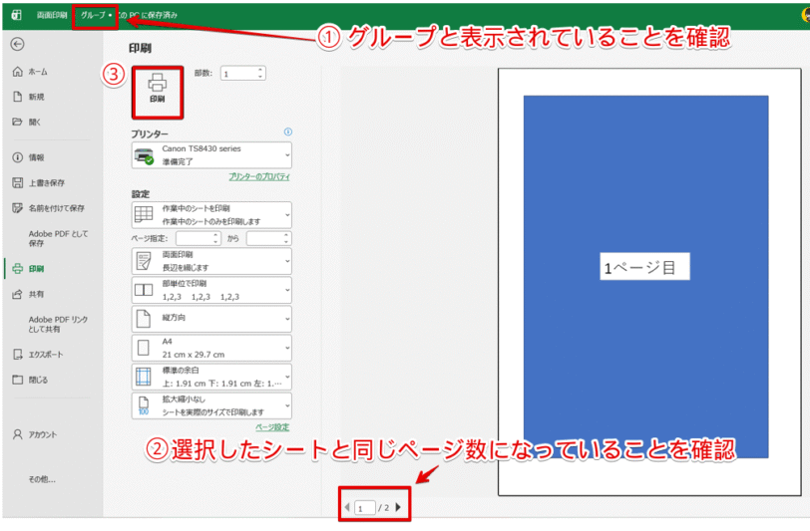Click the グループ label in the title bar
Screen dimensions: 810x531
[93, 16]
